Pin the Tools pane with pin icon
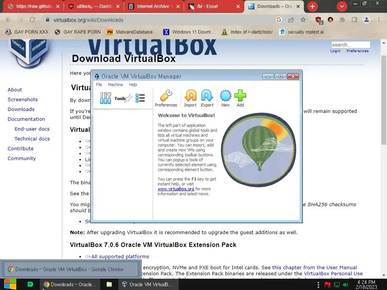The height and width of the screenshot is (290, 387). [128, 98]
